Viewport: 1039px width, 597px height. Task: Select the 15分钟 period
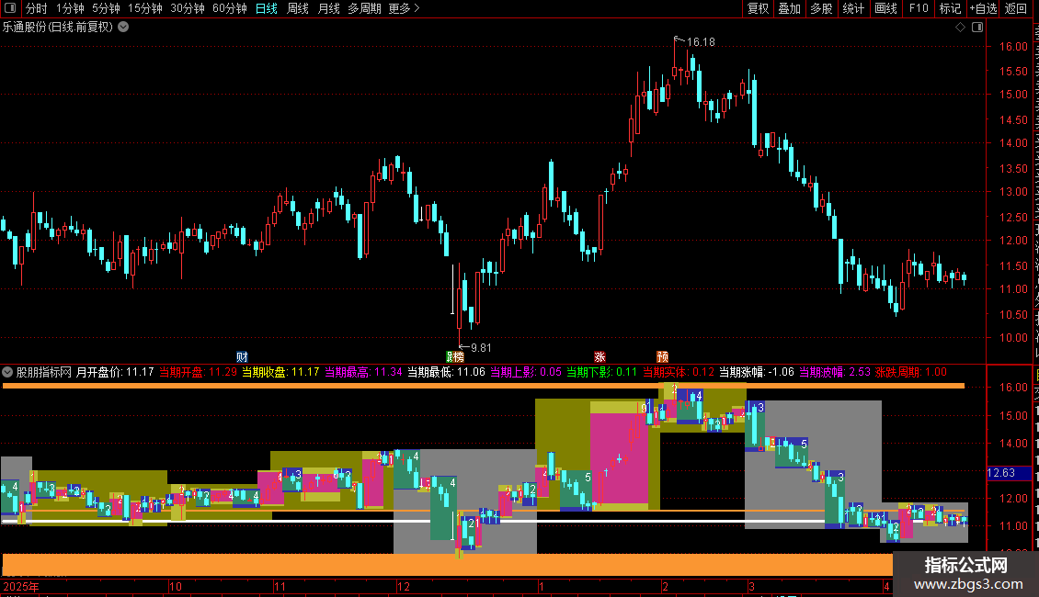tap(145, 8)
